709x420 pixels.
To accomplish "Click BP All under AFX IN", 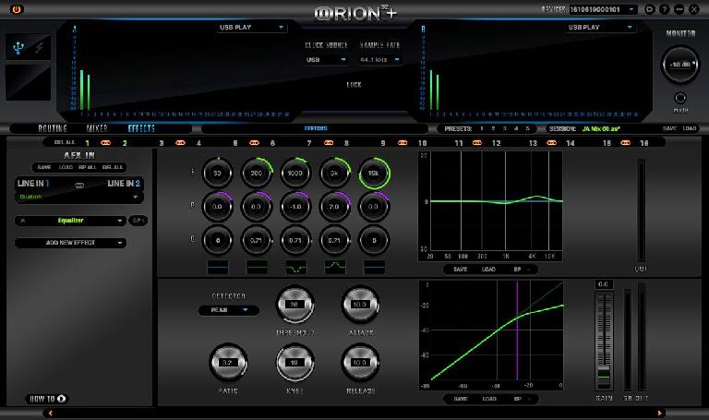I will click(x=88, y=167).
